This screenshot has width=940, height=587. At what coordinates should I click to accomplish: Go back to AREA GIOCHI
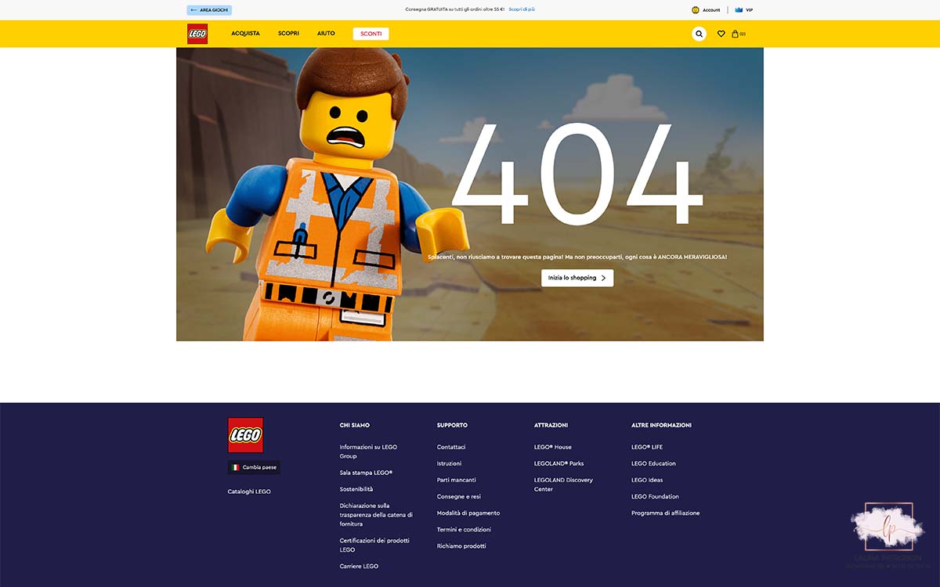[209, 10]
